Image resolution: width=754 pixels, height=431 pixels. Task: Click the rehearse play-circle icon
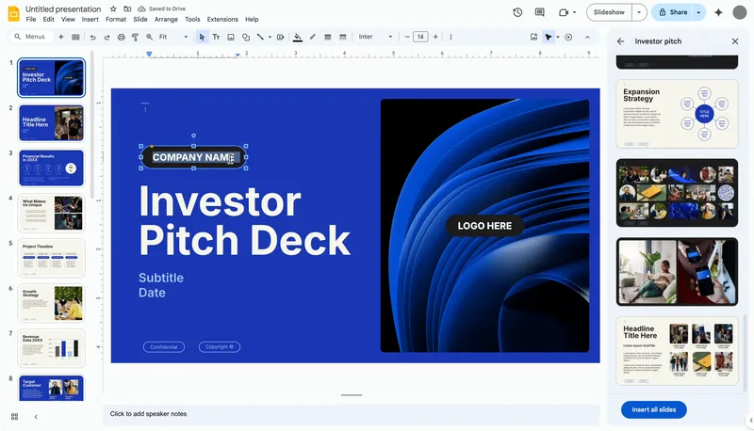pyautogui.click(x=568, y=37)
